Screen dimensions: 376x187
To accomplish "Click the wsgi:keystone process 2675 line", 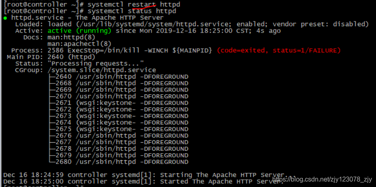I will (119, 129).
